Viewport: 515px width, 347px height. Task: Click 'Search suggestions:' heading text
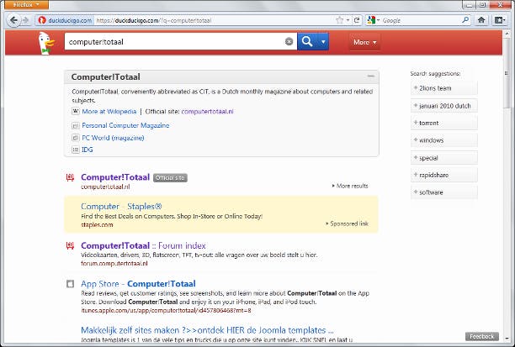click(435, 73)
